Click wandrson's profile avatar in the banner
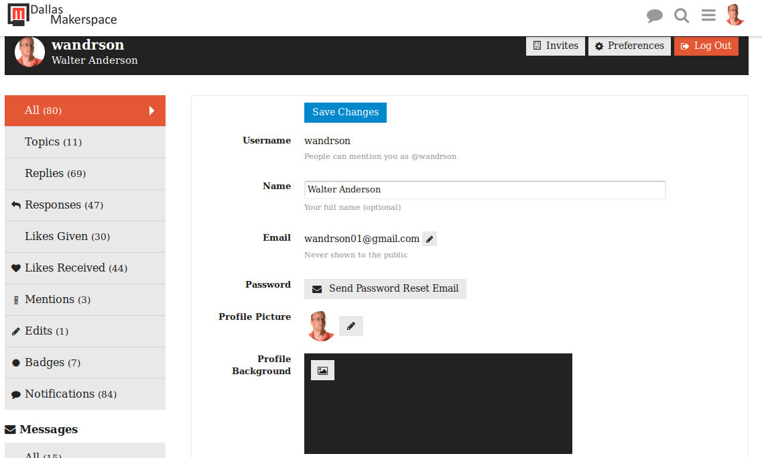Screen dimensions: 762x458 click(29, 52)
